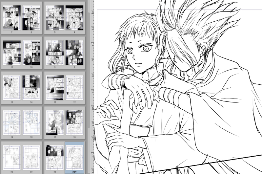Select page 12 sketch thumbnail
The image size is (262, 174).
point(74,88)
